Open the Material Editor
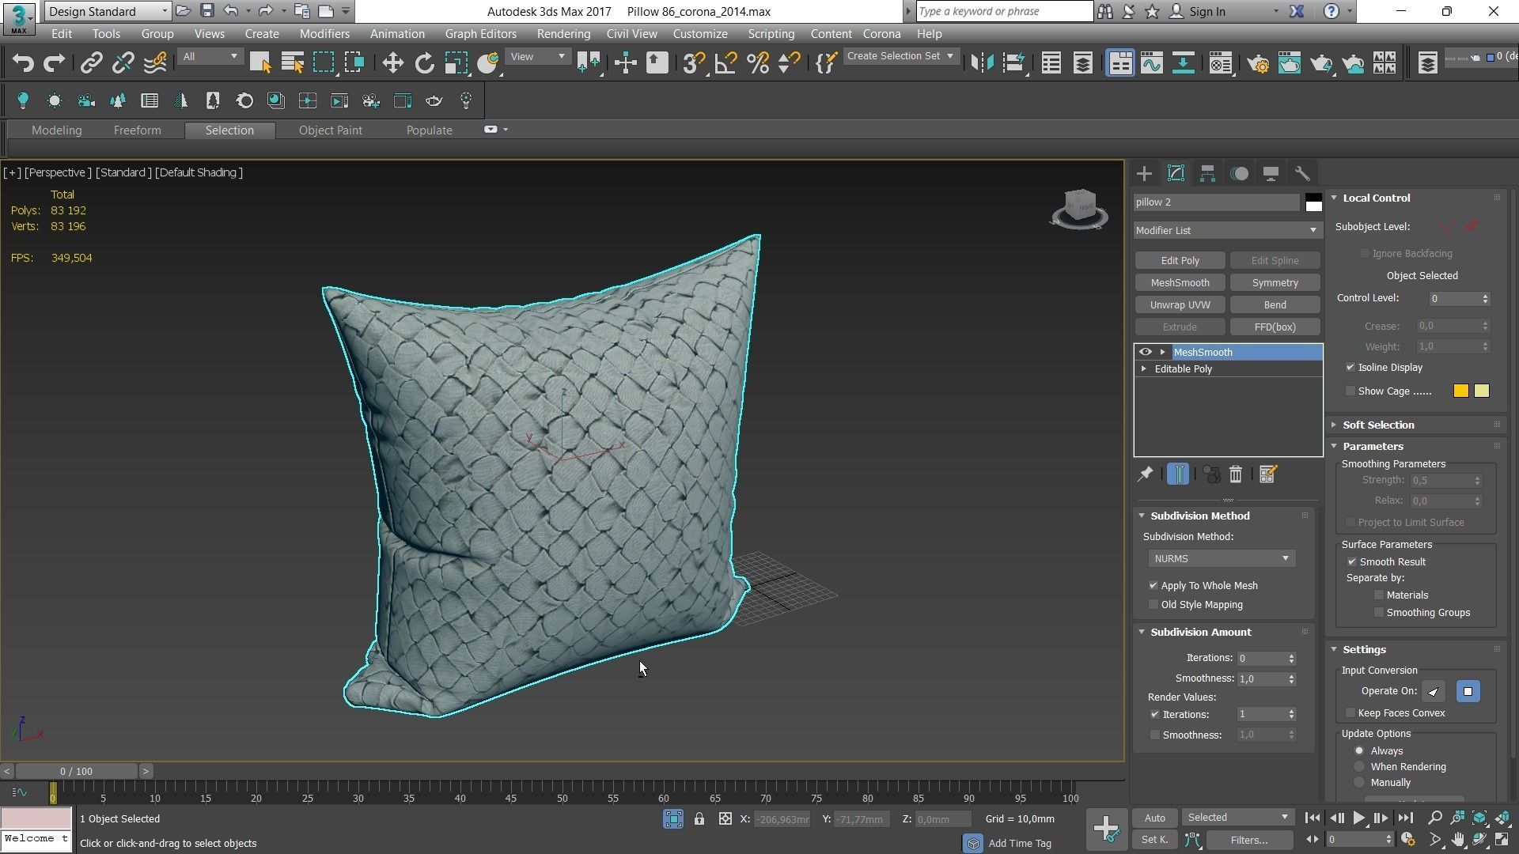The width and height of the screenshot is (1519, 854). pyautogui.click(x=1221, y=63)
